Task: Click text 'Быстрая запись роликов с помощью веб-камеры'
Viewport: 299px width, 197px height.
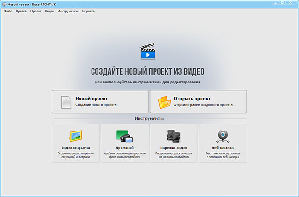Action: point(223,155)
